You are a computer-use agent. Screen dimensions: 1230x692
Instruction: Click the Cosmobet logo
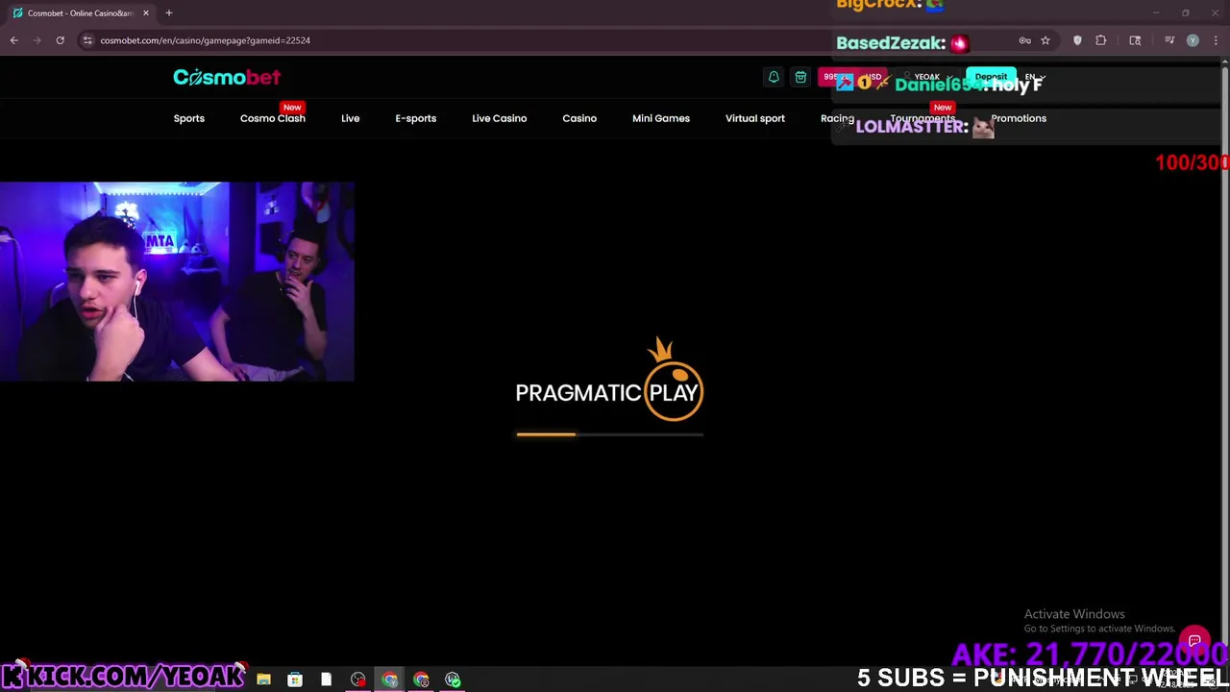tap(227, 77)
